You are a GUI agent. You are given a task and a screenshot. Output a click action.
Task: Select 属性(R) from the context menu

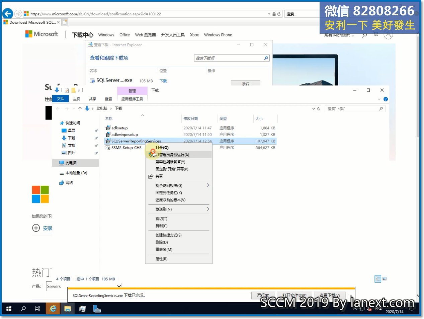[x=179, y=259]
